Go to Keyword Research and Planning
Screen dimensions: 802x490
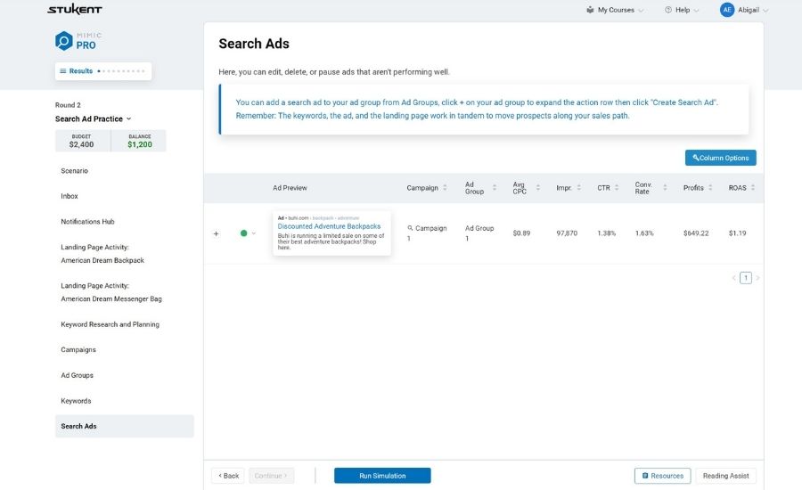(110, 324)
